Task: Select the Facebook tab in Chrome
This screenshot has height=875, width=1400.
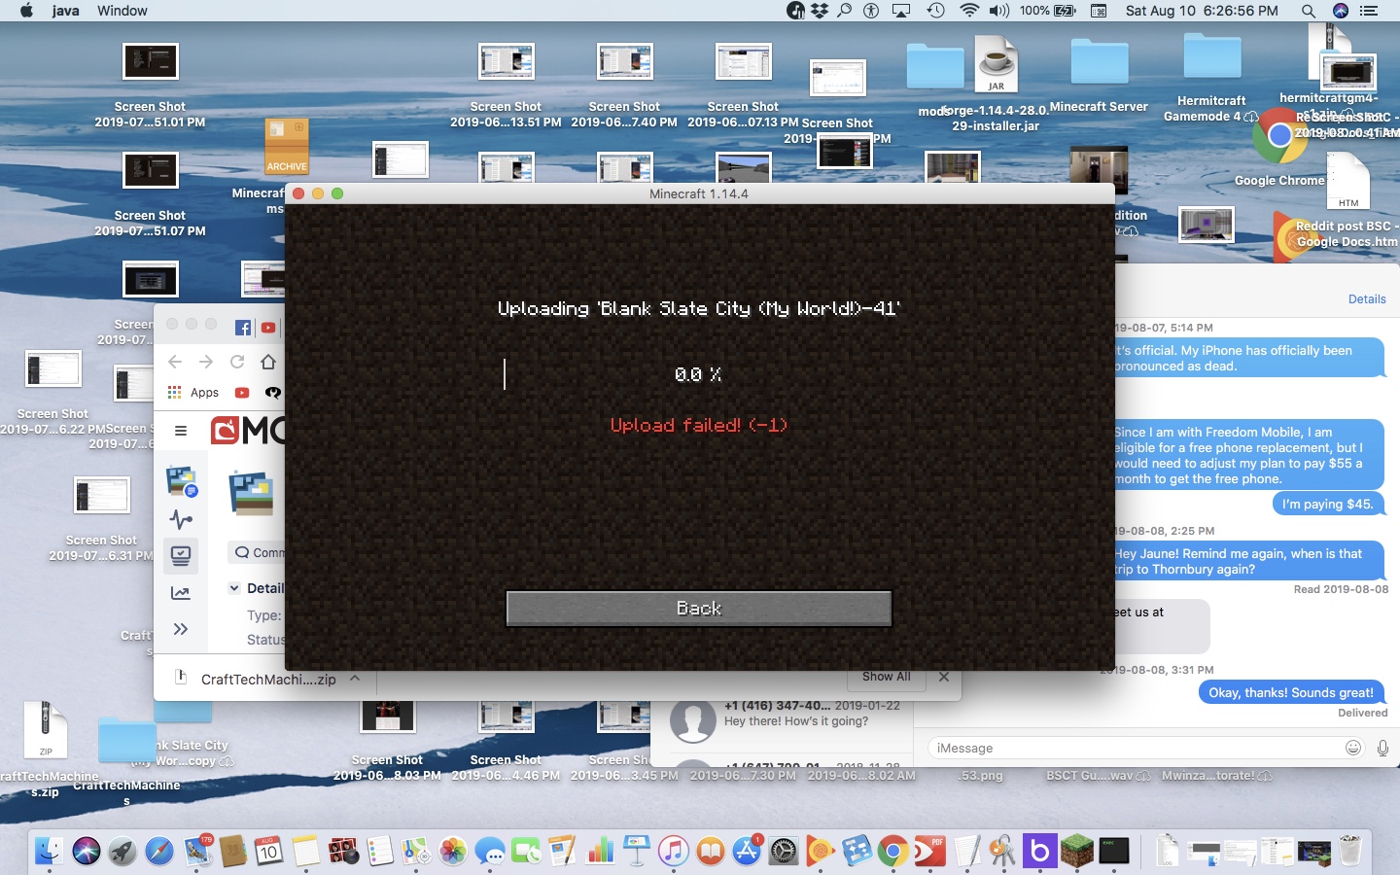Action: 243,328
